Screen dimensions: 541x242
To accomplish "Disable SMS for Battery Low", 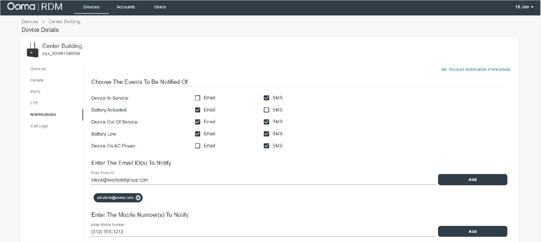I will (266, 134).
